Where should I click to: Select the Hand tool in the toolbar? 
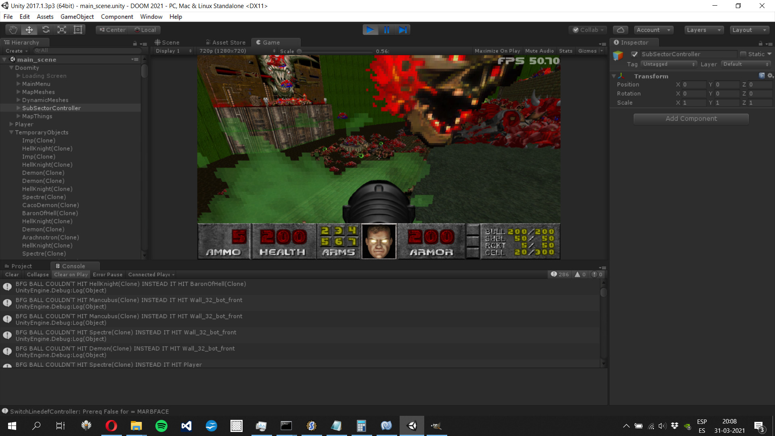click(13, 30)
